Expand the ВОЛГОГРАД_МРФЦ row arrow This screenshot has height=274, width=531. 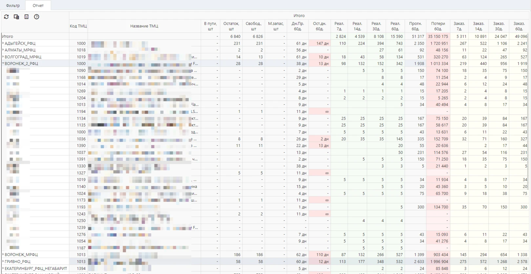[3, 57]
